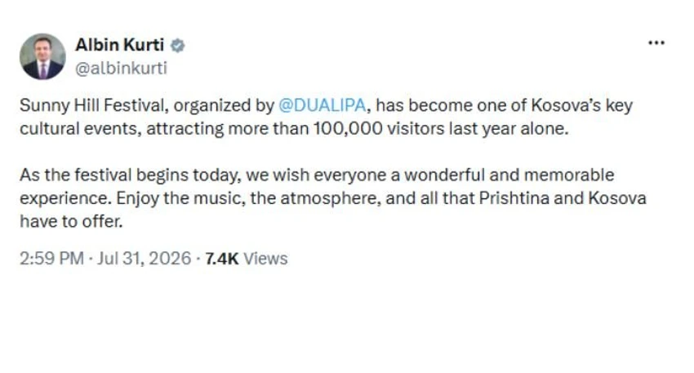Click the blue verified badge icon
This screenshot has height=373, width=694.
coord(177,46)
